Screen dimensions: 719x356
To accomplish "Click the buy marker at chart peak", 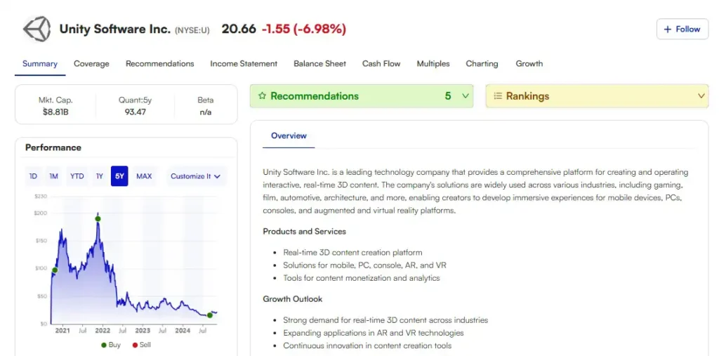I will tap(98, 219).
